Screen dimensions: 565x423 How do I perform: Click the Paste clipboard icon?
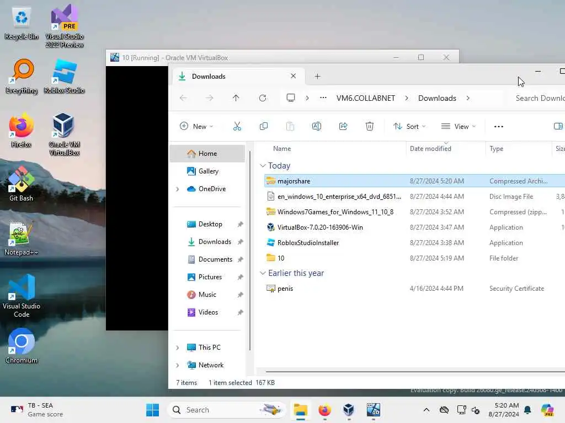(x=290, y=126)
